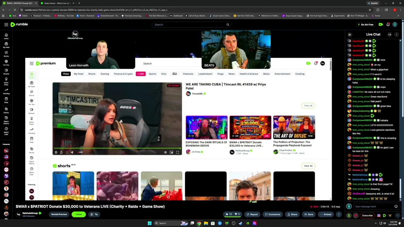Viewport: 404px width, 227px height.
Task: Open the Windows Start menu
Action: pyautogui.click(x=150, y=223)
